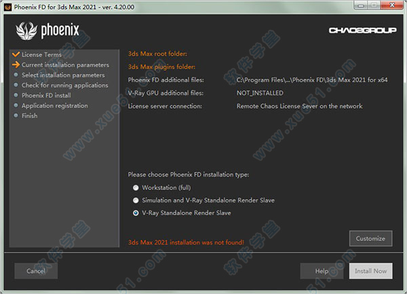Screen dimensions: 407x294
Task: Close the installer window
Action: [x=392, y=5]
